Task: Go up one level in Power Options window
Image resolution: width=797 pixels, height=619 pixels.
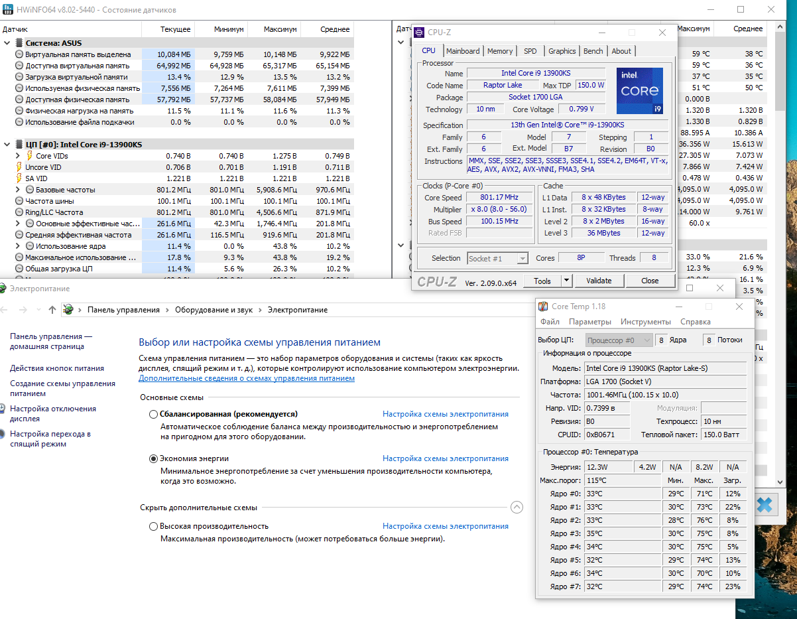Action: (52, 310)
